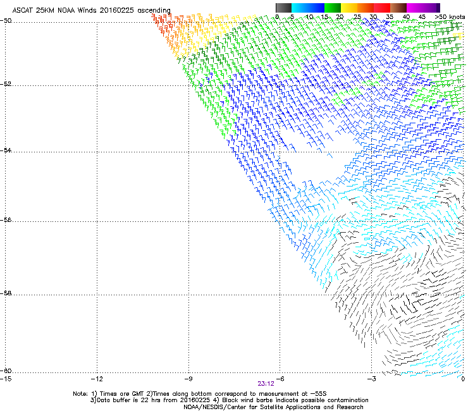Click the cyan-blue 5-15 knots legend swatch
Screen dimensions: 468x411
tap(308, 8)
